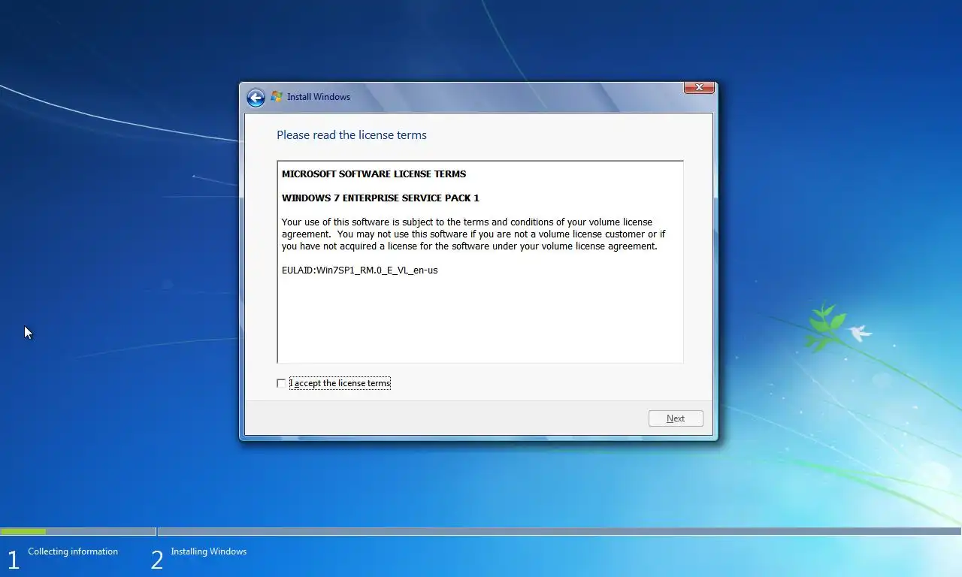Click the EULAID:Win7SP1_RM.0_E_VL_en-us line
The width and height of the screenshot is (962, 577).
pos(359,270)
